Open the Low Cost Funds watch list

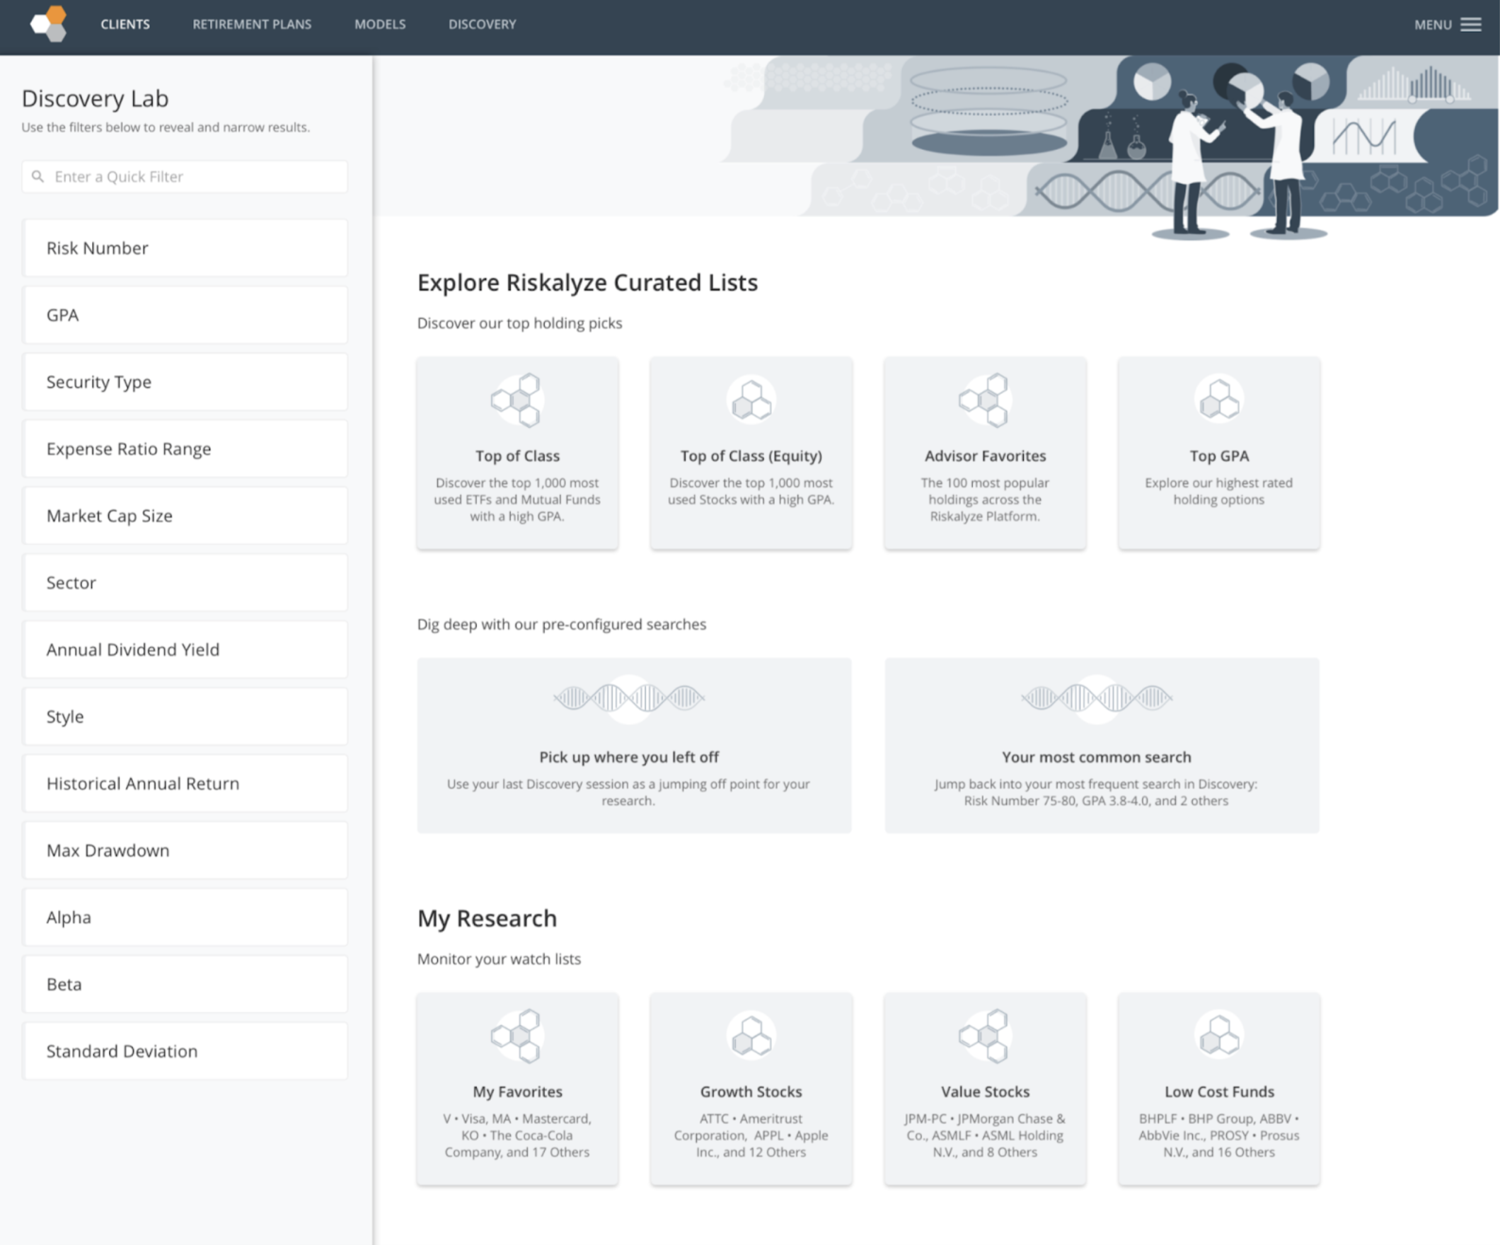[1218, 1089]
